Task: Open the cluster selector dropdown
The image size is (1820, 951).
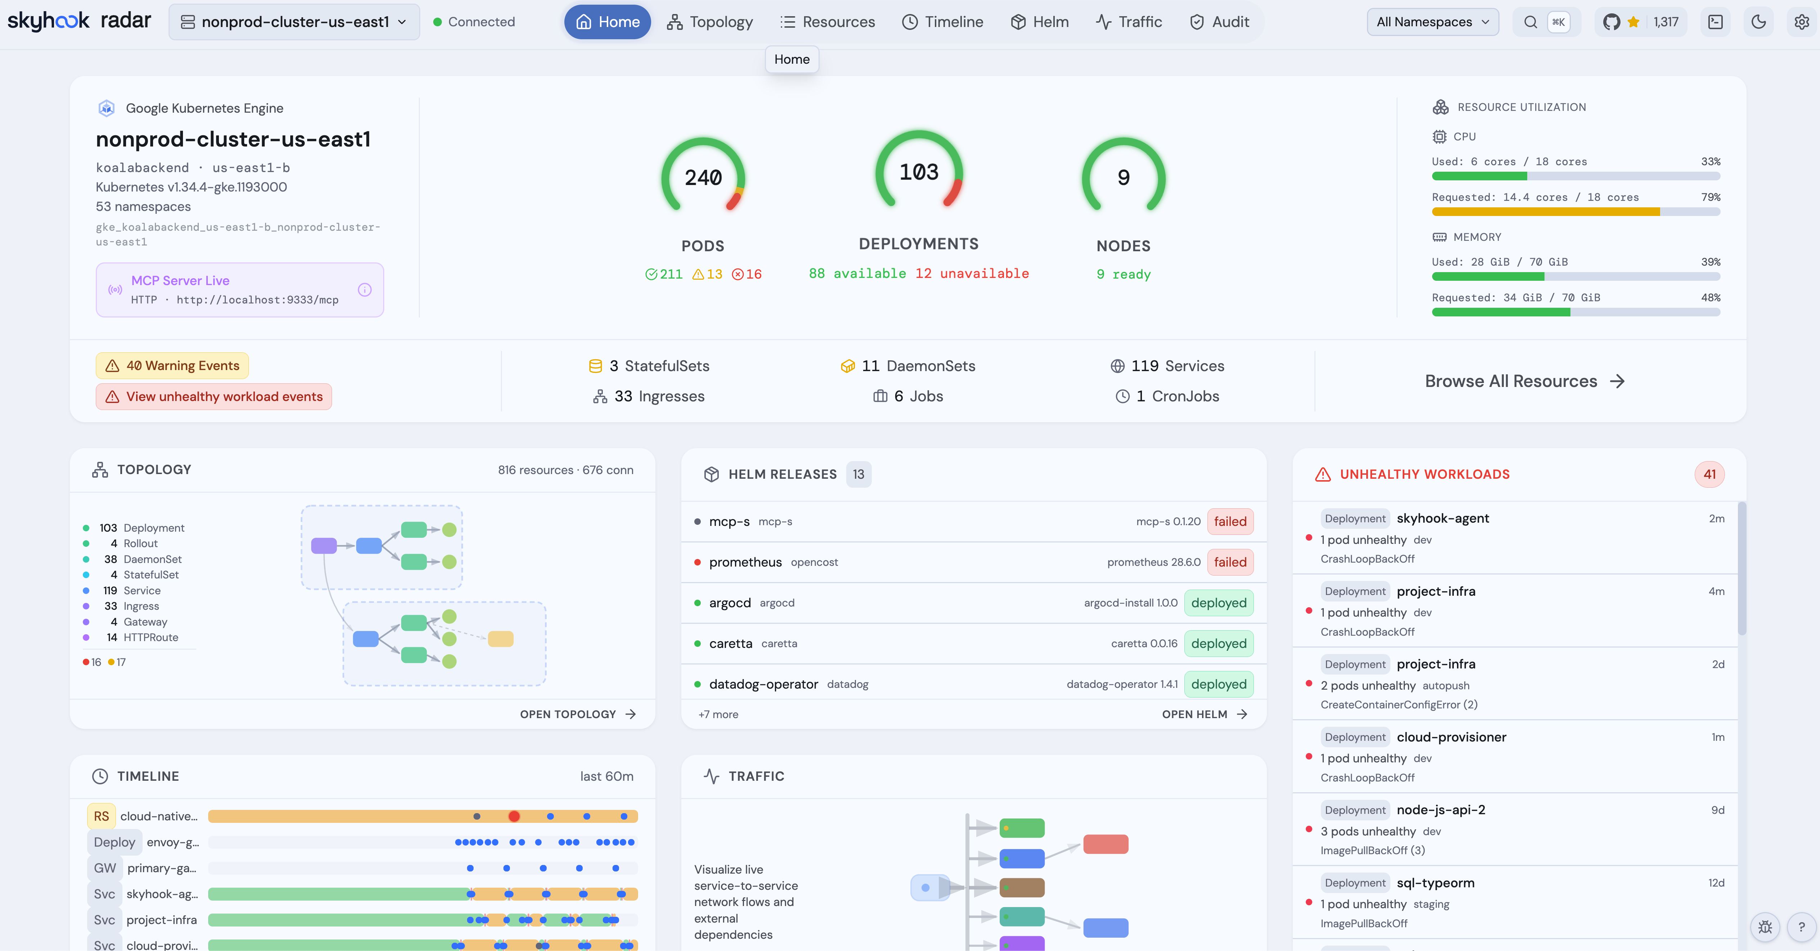Action: click(294, 22)
